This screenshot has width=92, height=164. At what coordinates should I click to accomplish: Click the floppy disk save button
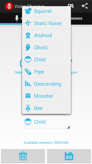[69, 156]
